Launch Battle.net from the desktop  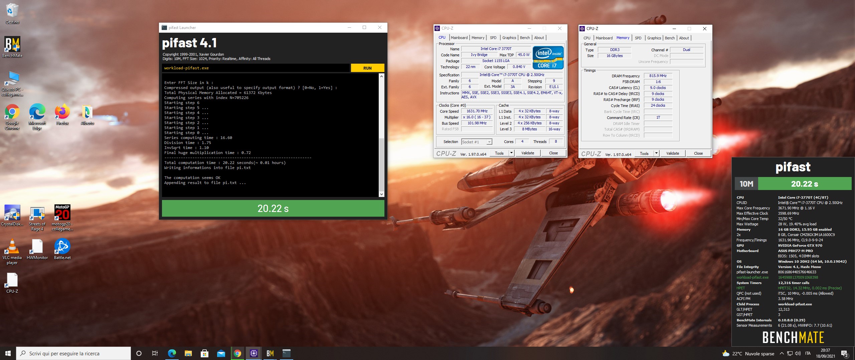[x=62, y=249]
